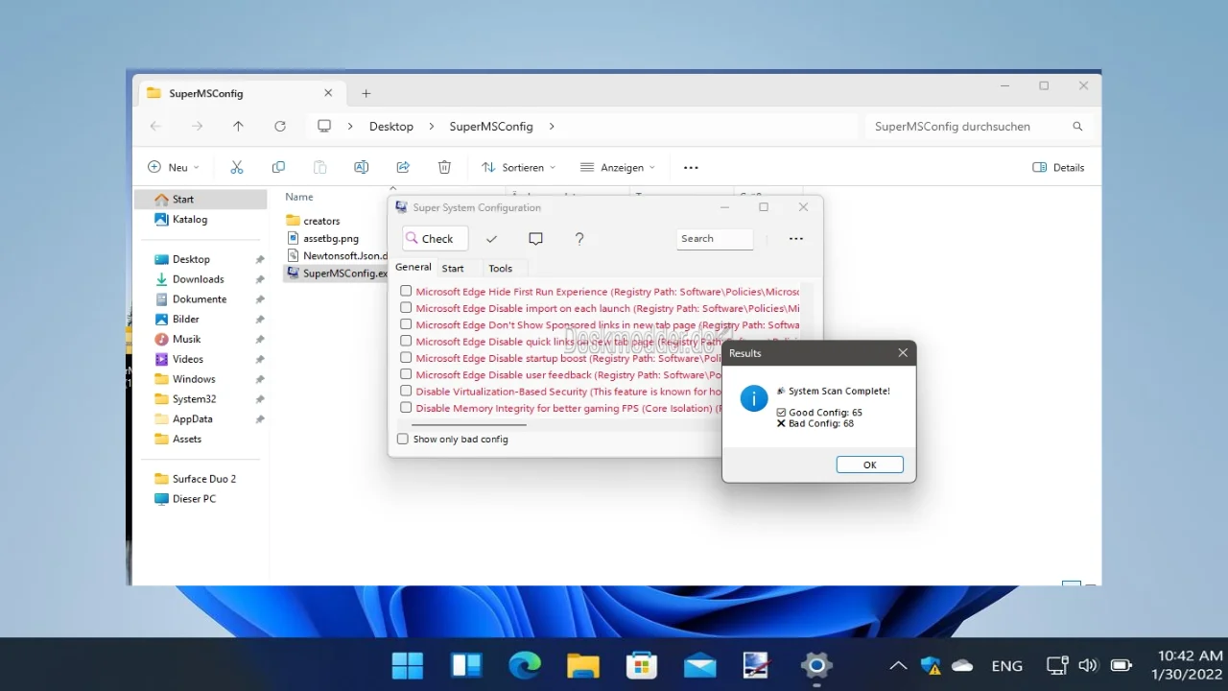Switch to the General tab

[413, 268]
